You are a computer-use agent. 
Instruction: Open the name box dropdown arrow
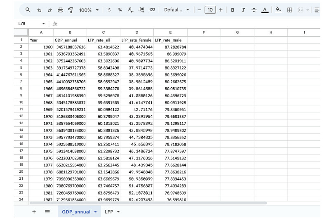pos(43,23)
